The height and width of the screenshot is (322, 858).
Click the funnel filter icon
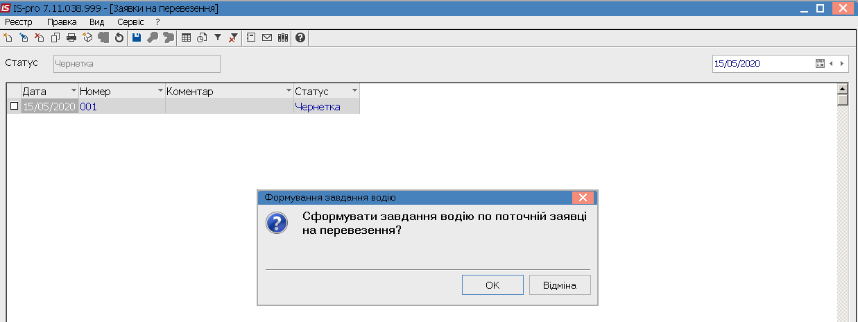tap(217, 37)
